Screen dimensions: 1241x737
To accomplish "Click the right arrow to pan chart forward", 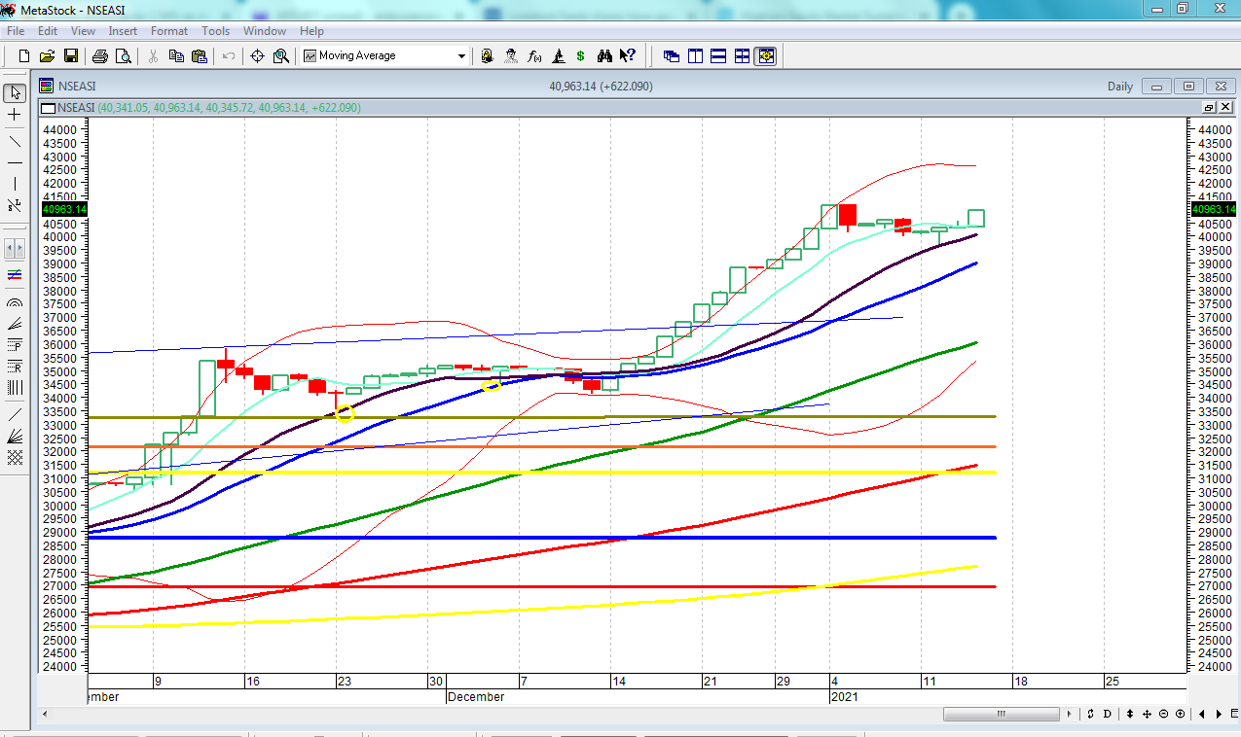I will click(x=1219, y=714).
